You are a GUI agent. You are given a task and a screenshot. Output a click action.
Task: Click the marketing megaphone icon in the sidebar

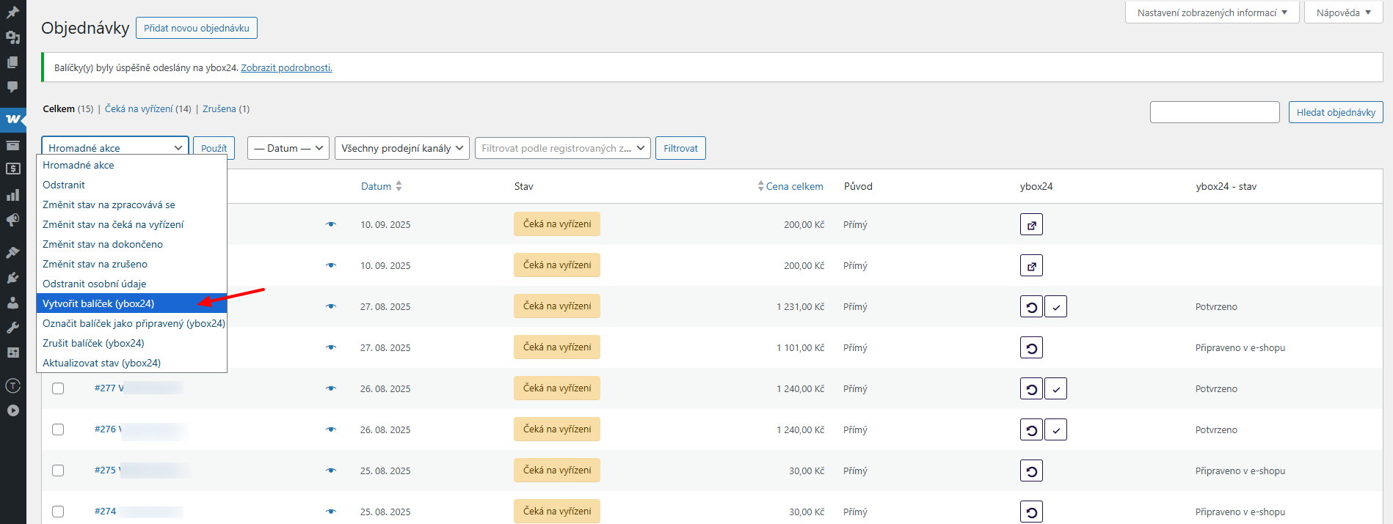click(12, 221)
